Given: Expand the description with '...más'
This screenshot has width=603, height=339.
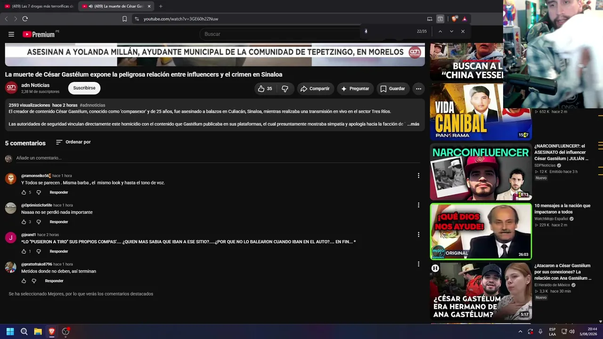Looking at the screenshot, I should point(413,124).
